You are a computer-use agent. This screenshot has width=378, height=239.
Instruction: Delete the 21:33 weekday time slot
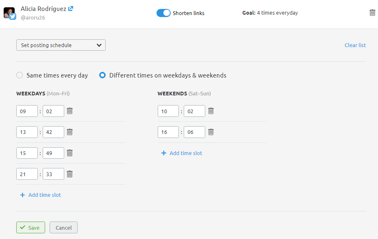[70, 174]
